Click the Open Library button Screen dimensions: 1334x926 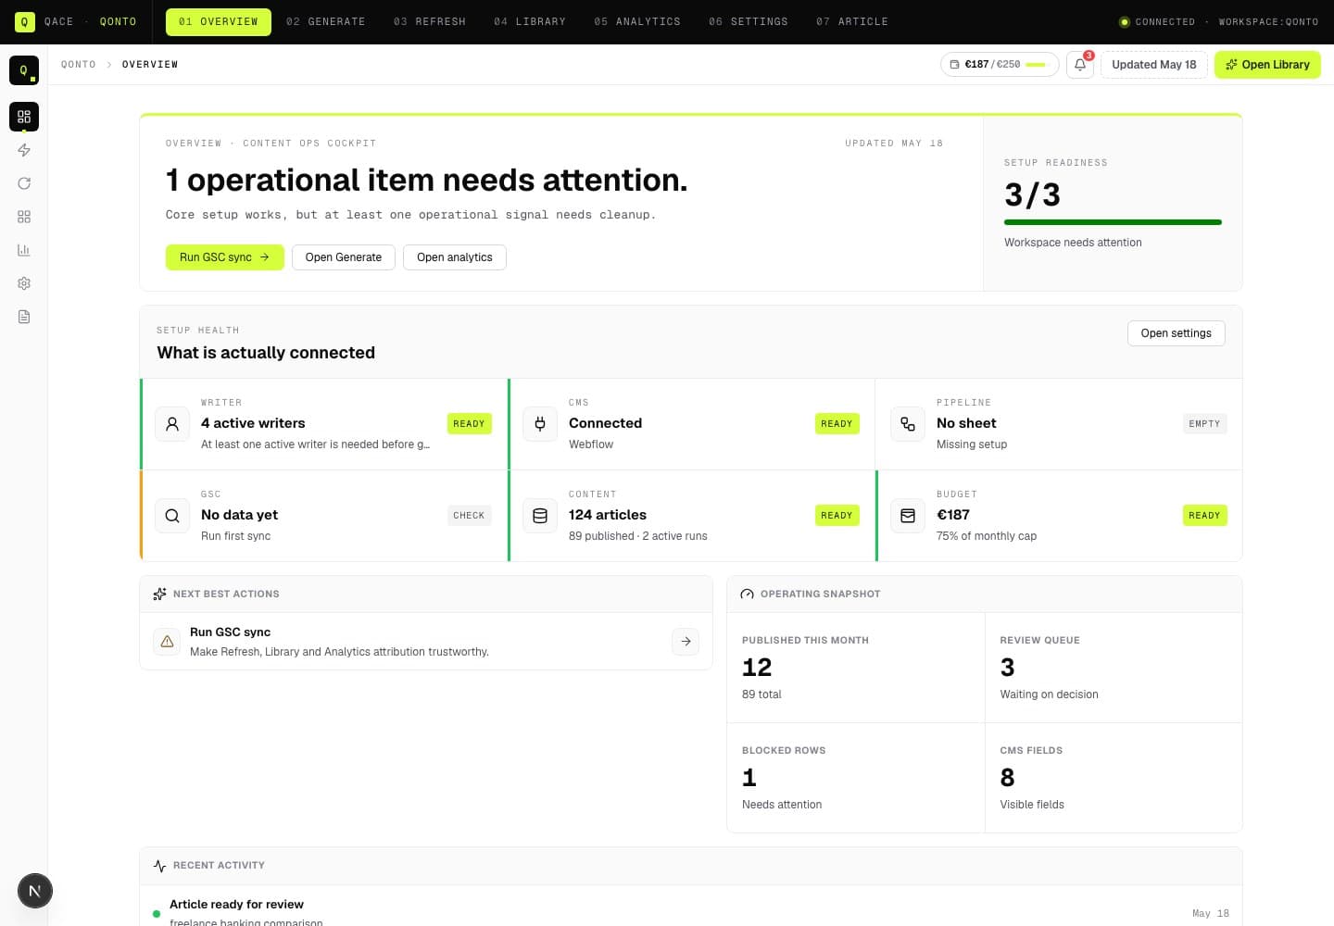[1267, 65]
